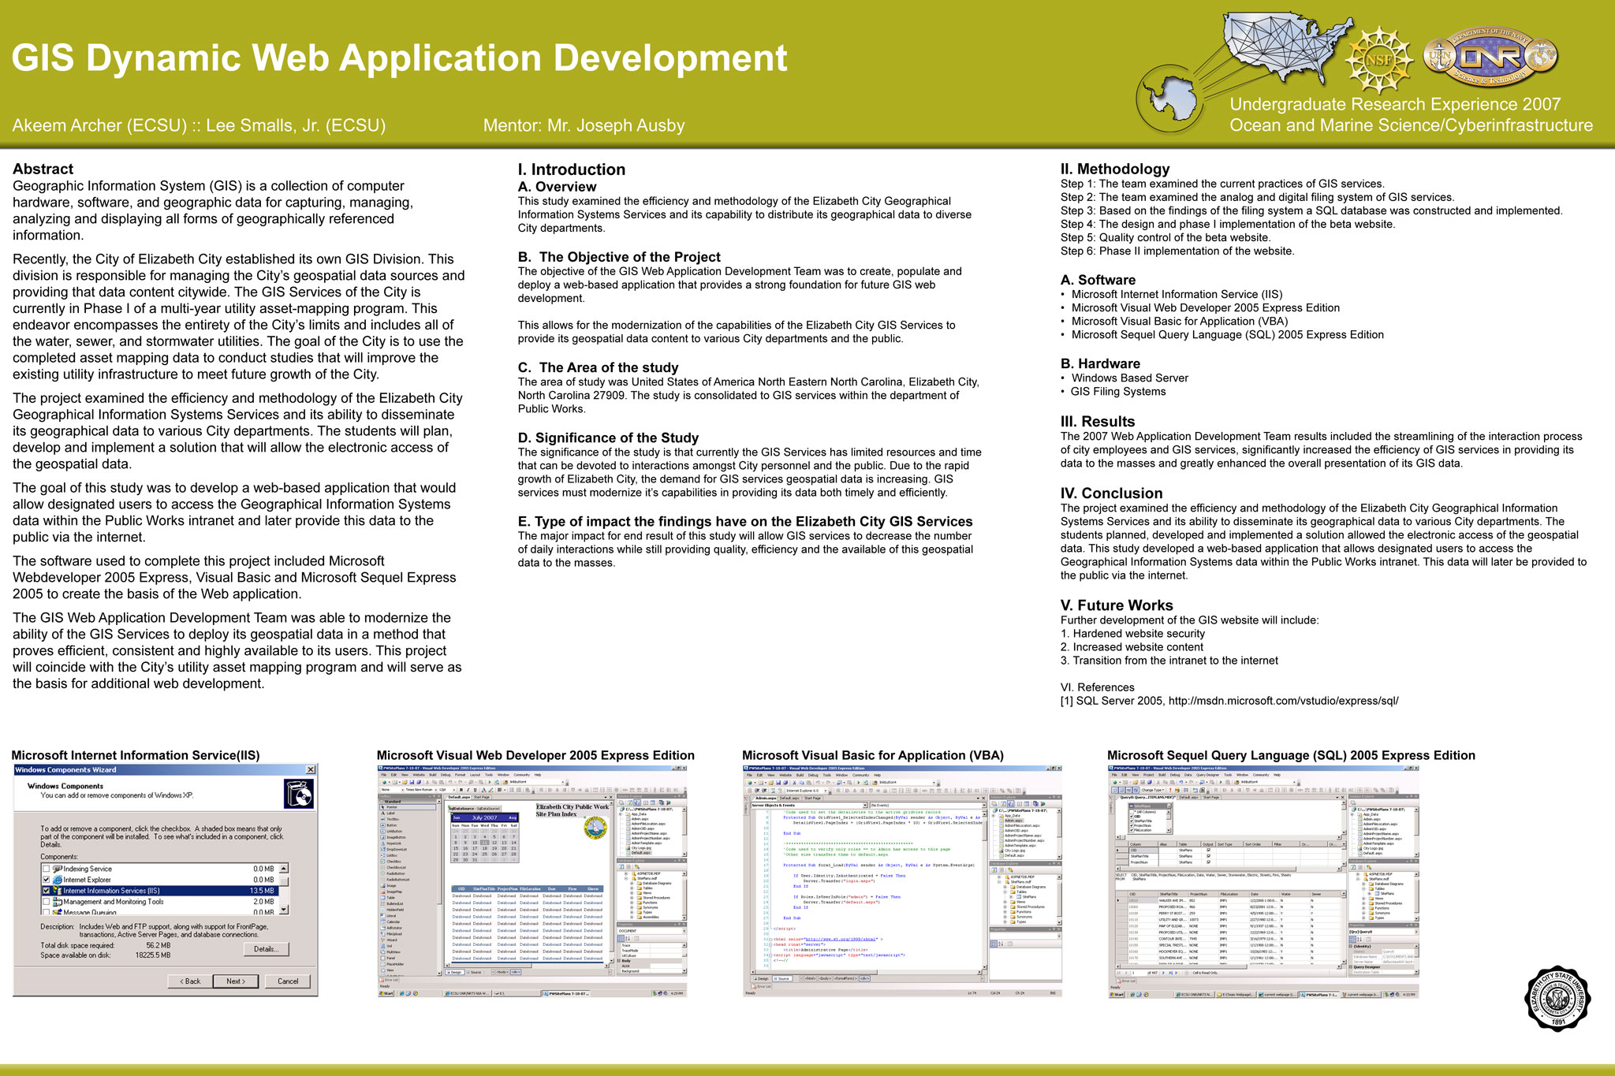
Task: Open Query Designer menu in SQL window
Action: coord(1207,775)
